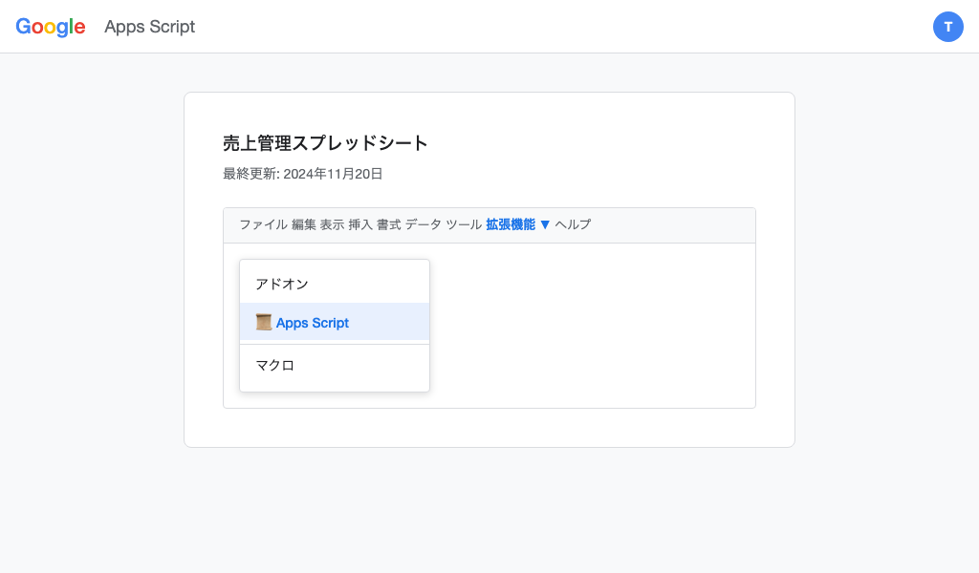The width and height of the screenshot is (979, 573).
Task: Open the user account avatar circle
Action: pyautogui.click(x=948, y=27)
